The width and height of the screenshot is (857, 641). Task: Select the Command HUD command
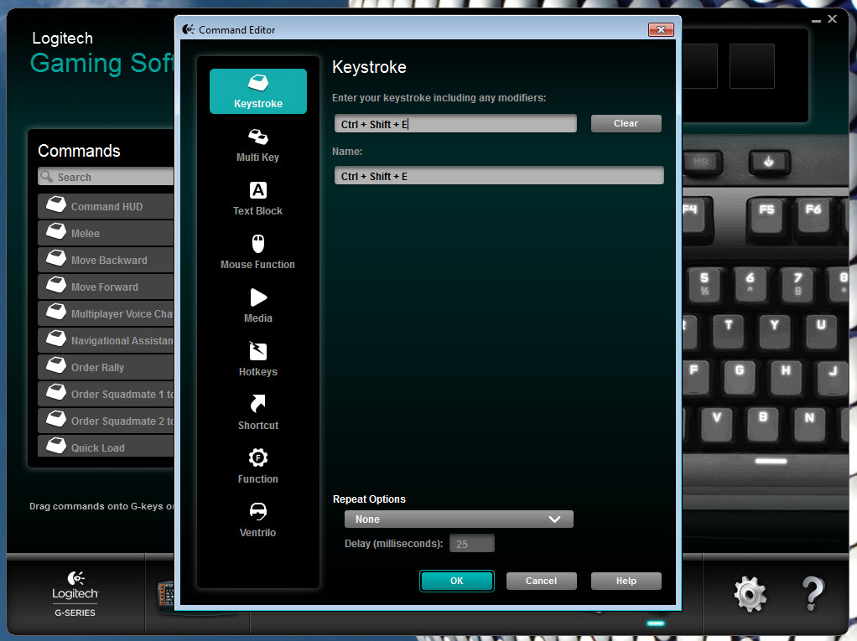pyautogui.click(x=106, y=206)
